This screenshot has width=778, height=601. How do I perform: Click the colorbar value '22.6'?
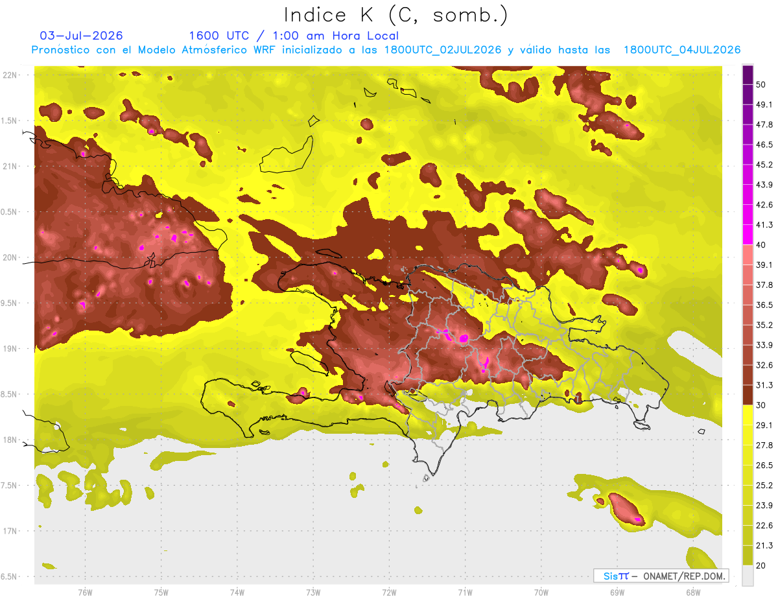coord(764,526)
